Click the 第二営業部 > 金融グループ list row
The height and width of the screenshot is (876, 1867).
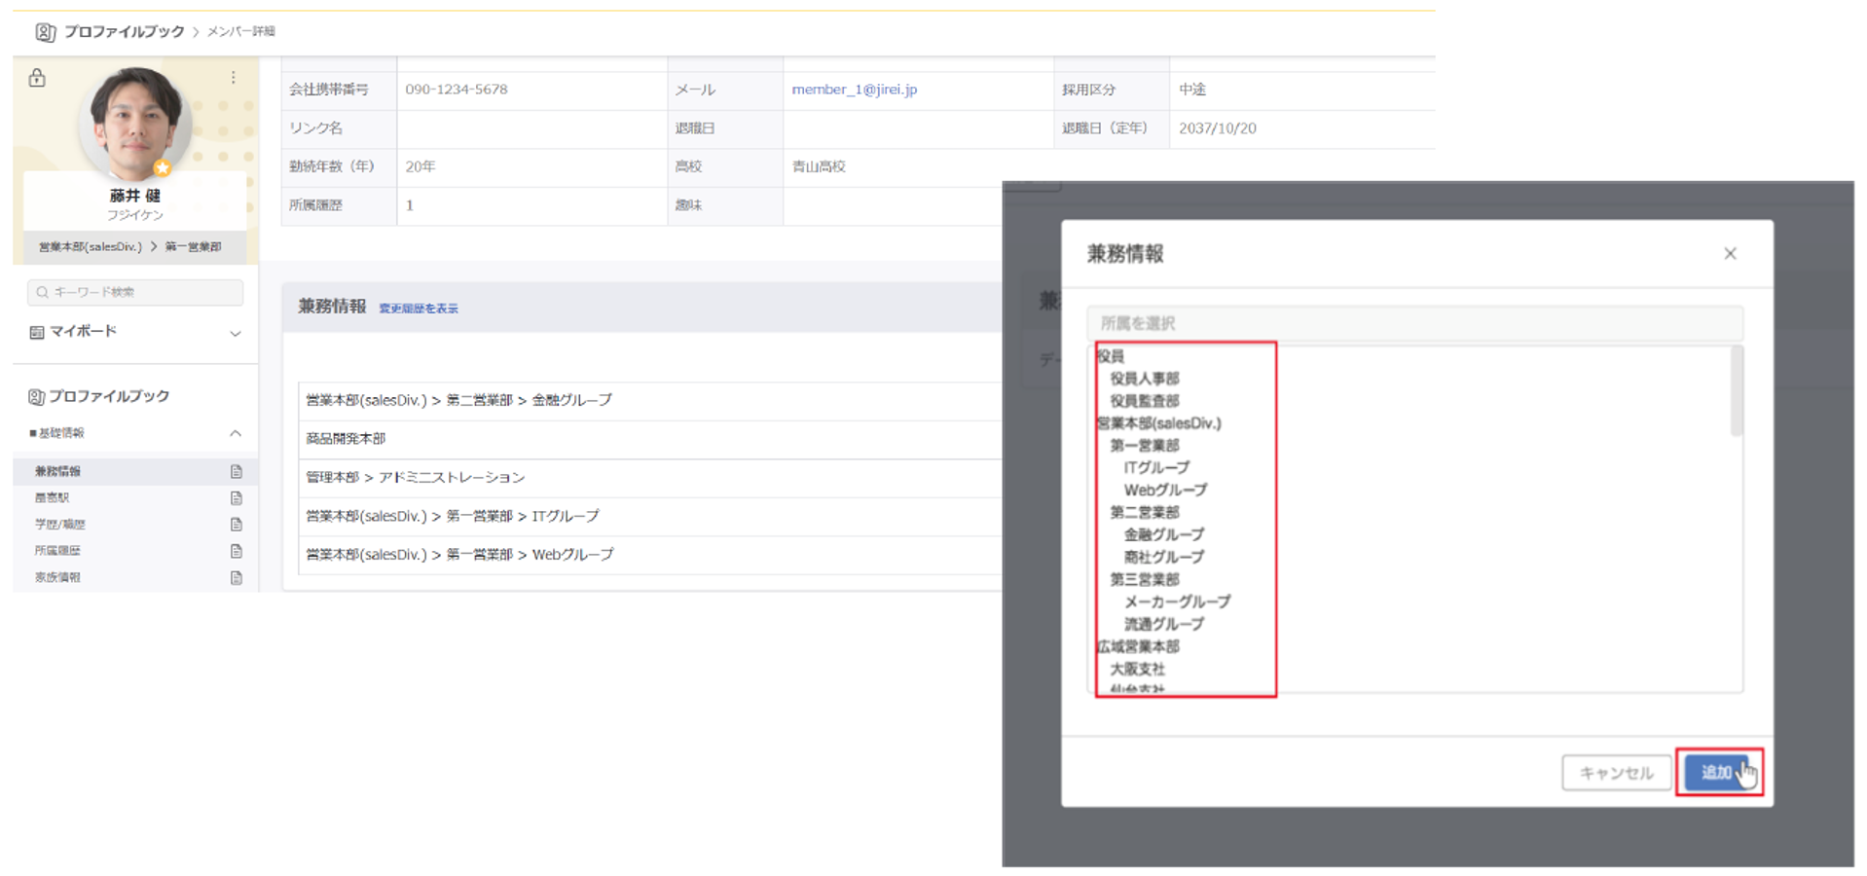649,400
